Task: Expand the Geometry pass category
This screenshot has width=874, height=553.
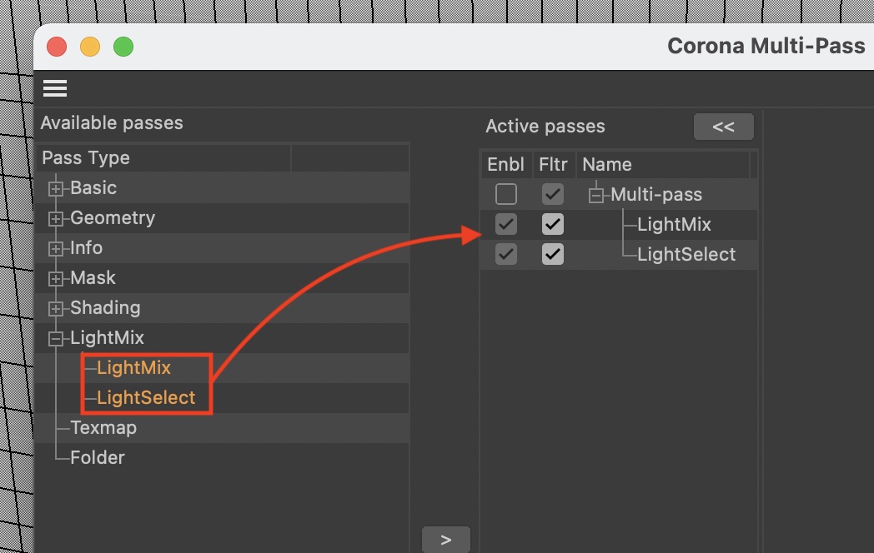Action: point(56,219)
